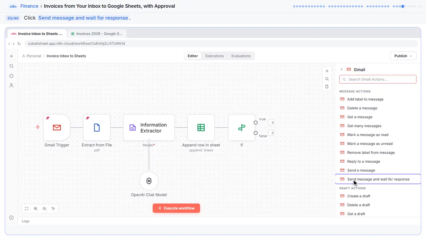Open the user profile icon in sidebar
Screen dimensions: 426x240
click(x=11, y=86)
